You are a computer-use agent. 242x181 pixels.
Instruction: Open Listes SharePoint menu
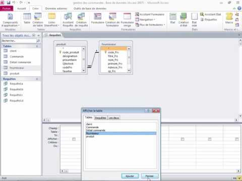[x=52, y=20]
